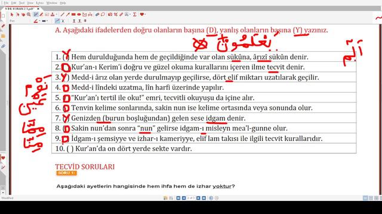Select the magnifier zoom tool
The width and height of the screenshot is (382, 214).
(29, 14)
